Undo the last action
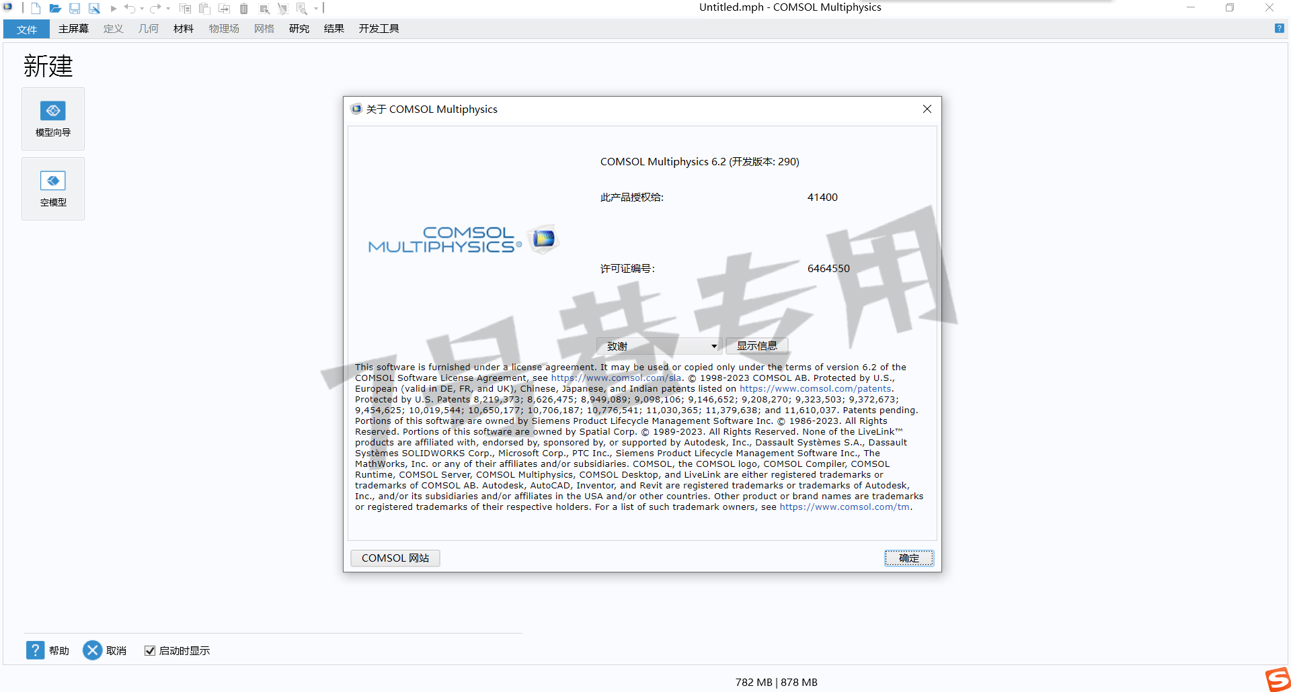 coord(130,9)
